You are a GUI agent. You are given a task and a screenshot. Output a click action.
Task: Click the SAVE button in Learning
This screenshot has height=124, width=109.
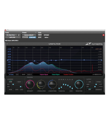pos(17,90)
